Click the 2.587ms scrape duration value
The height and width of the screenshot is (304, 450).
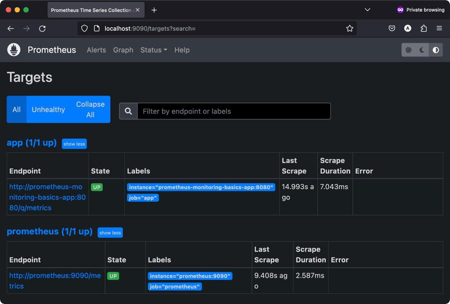(310, 275)
